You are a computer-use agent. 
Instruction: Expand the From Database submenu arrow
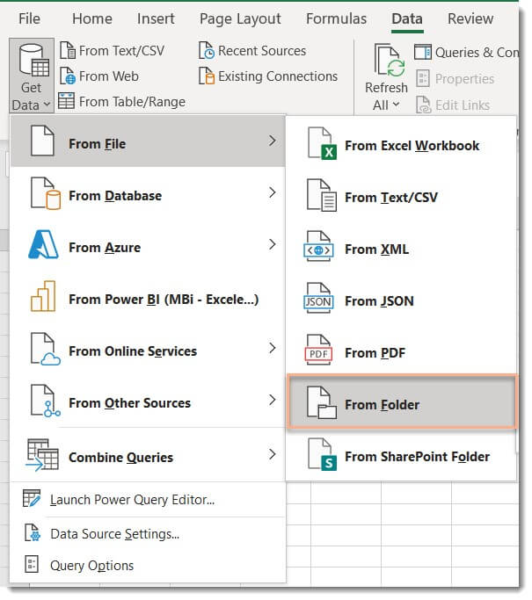[273, 193]
